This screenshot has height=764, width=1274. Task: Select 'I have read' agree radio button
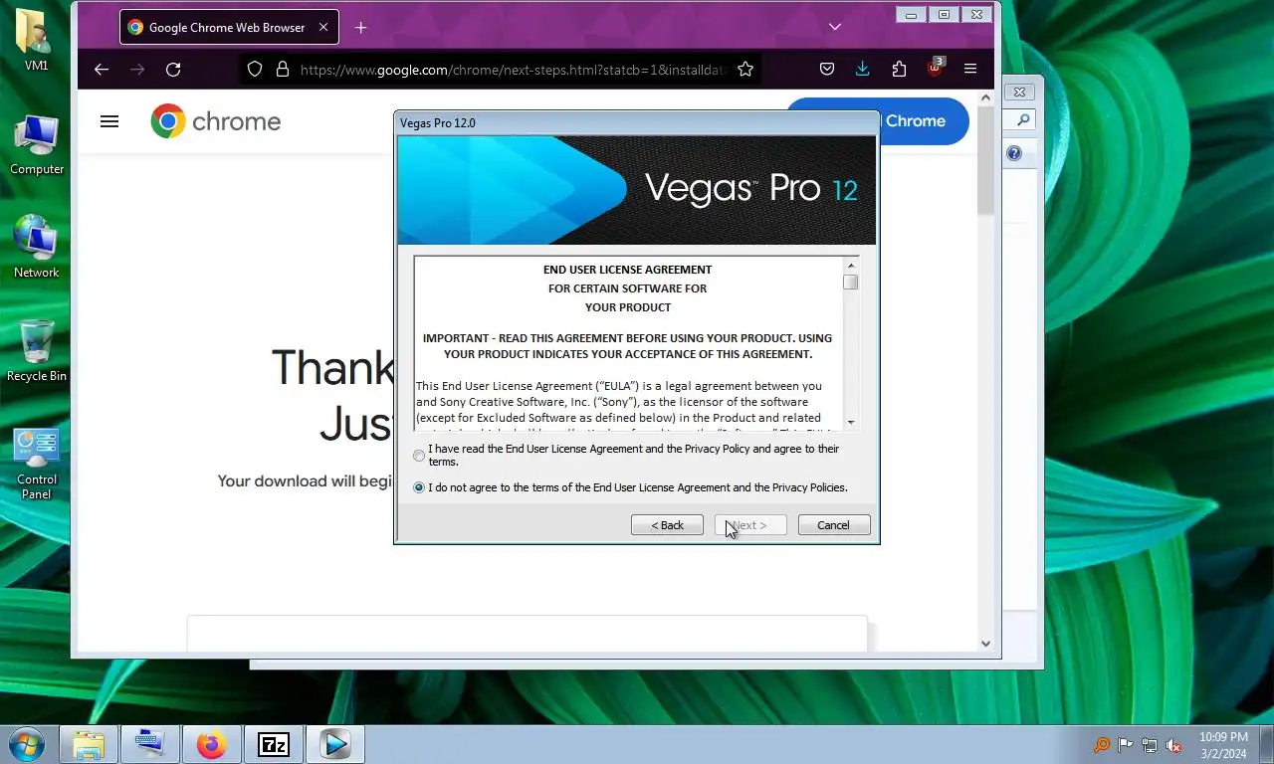coord(419,456)
